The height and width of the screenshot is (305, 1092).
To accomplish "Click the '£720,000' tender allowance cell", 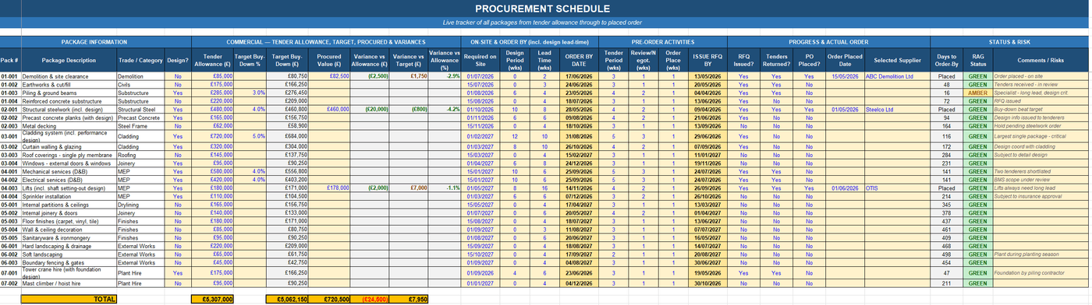I will coord(212,136).
